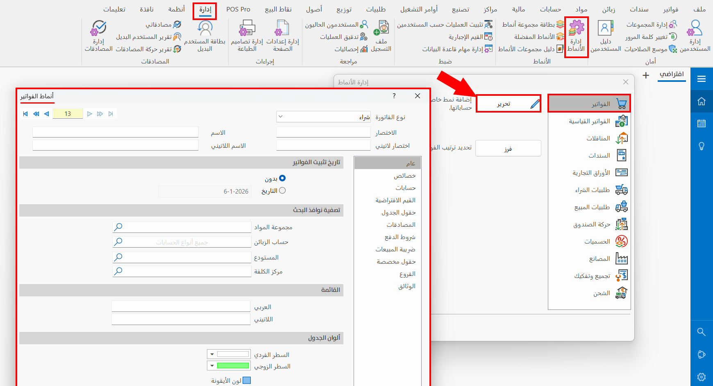
Task: Open the إدارة ribbon tab
Action: tap(205, 9)
